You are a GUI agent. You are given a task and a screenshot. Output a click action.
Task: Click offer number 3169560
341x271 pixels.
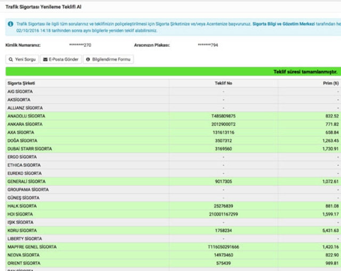click(223, 149)
